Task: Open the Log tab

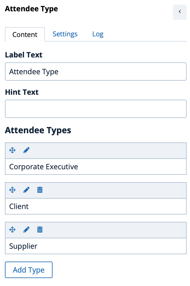Action: point(98,34)
